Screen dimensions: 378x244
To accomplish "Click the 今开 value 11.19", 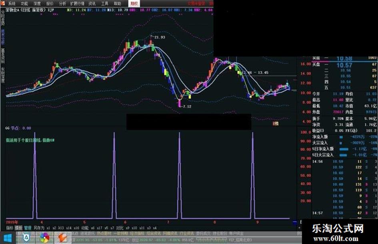I will click(338, 94).
